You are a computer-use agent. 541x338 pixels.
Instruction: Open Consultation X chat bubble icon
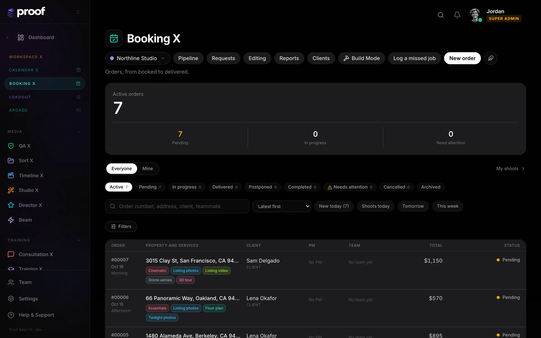coord(11,254)
